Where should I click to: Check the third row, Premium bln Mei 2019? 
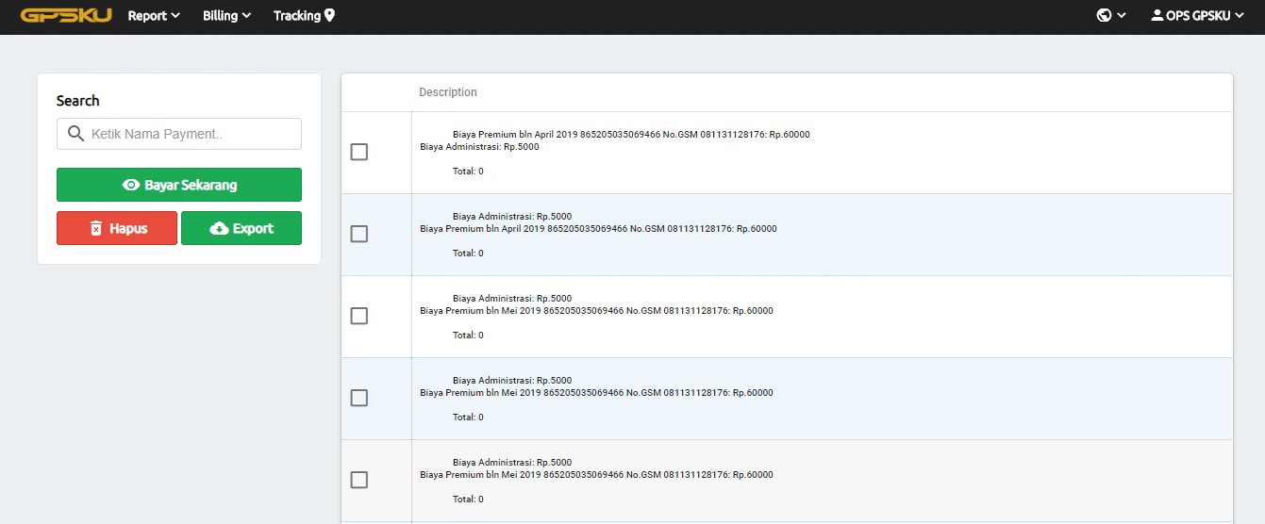click(x=358, y=316)
